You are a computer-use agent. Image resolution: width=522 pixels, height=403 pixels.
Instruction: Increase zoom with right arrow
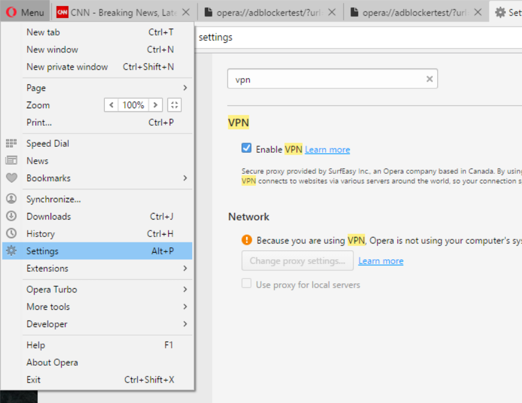coord(155,105)
